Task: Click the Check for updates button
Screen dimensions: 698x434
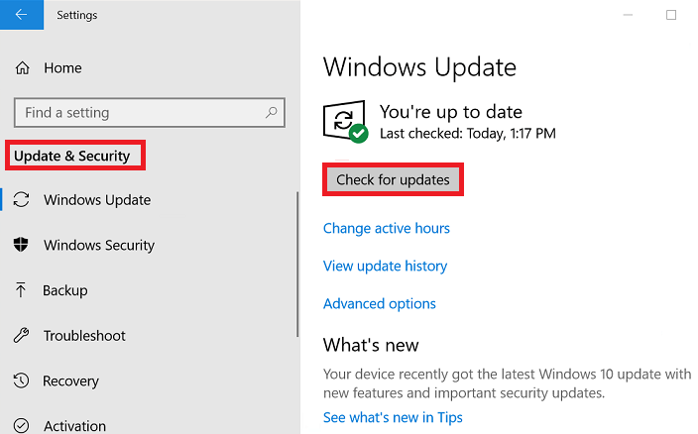Action: pos(393,179)
